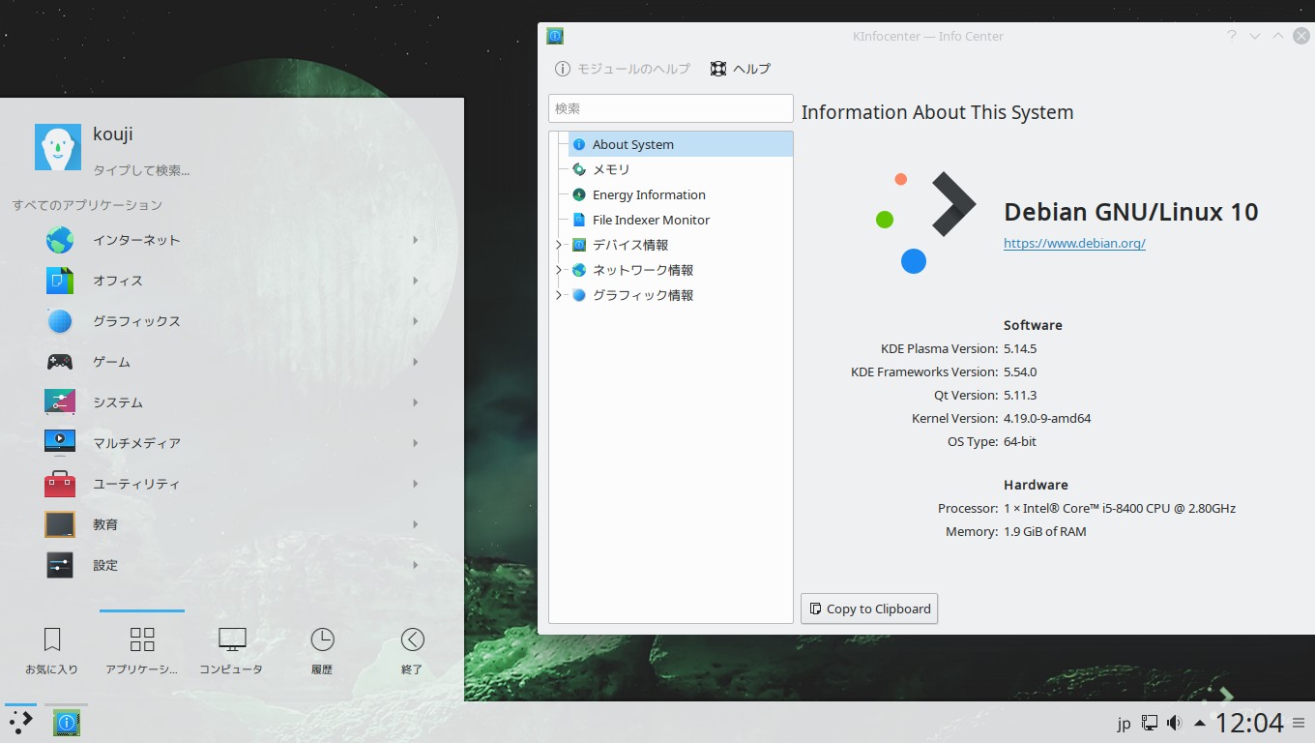Click the 12:04 digital clock

(1249, 723)
